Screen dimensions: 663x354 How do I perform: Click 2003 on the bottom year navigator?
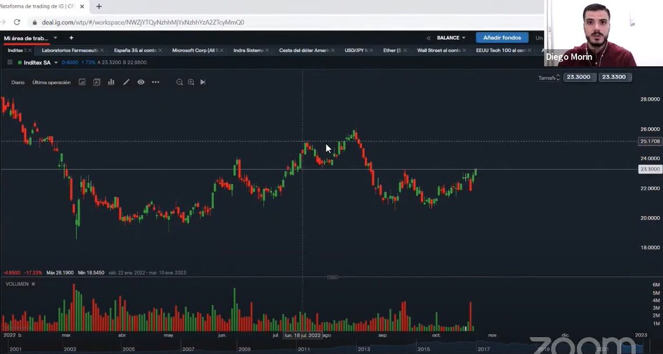[70, 349]
